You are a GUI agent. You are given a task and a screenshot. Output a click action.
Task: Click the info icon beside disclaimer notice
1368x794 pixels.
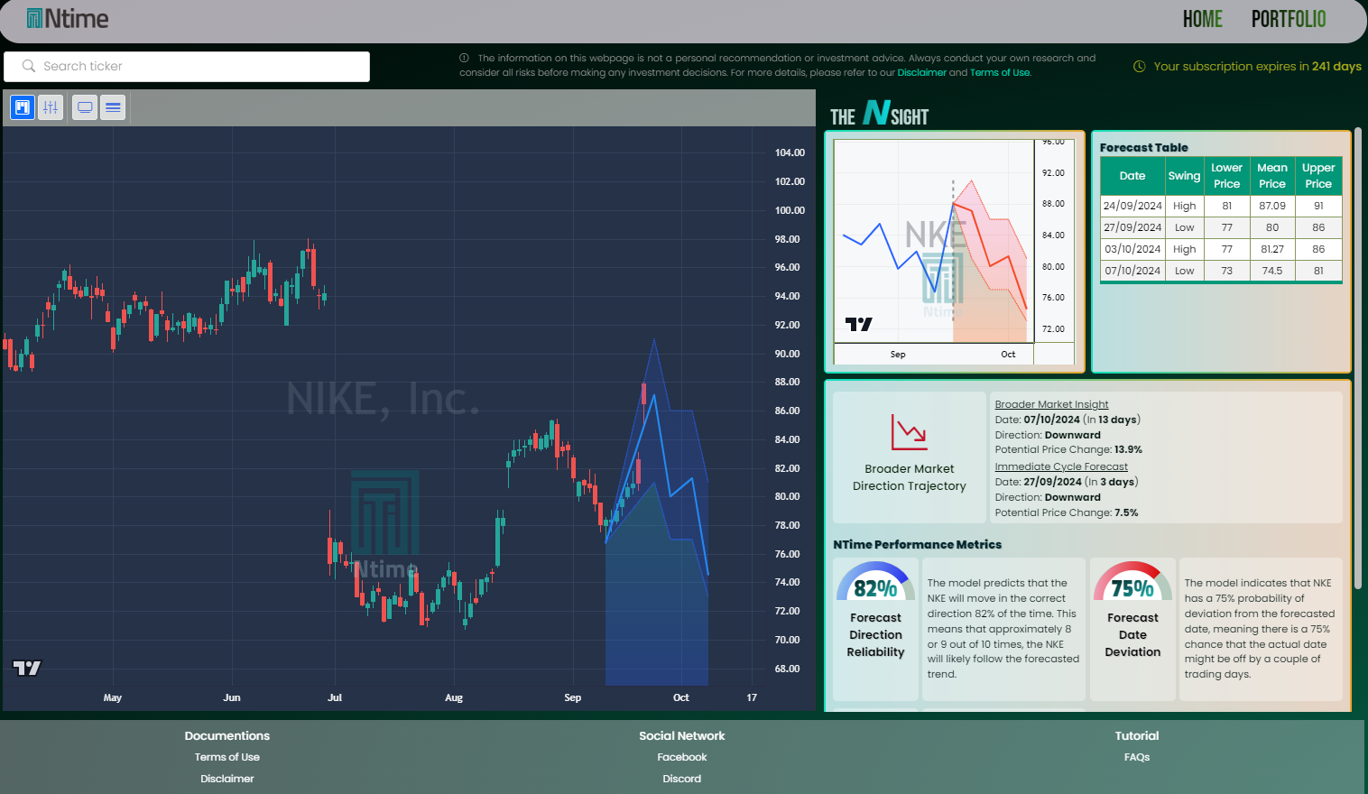(x=464, y=58)
